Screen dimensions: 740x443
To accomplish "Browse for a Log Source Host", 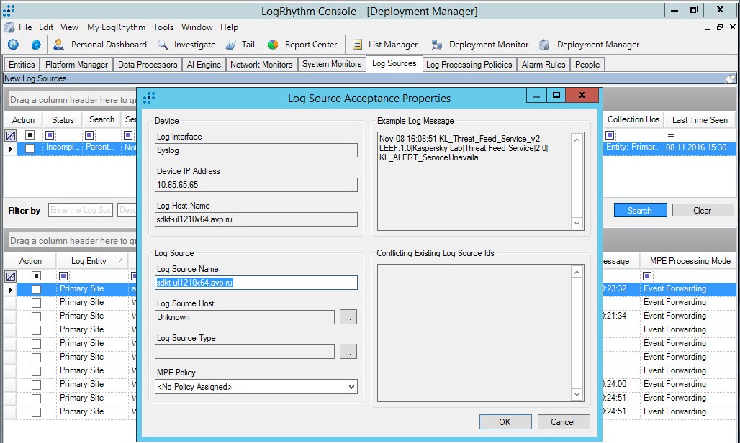I will tap(349, 317).
